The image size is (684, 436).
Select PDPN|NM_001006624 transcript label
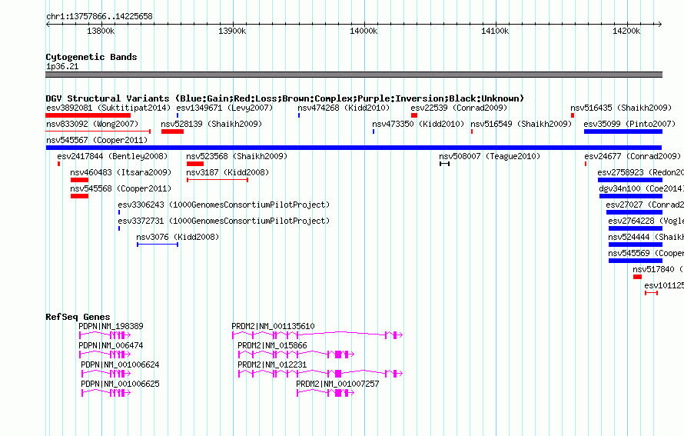pos(120,364)
